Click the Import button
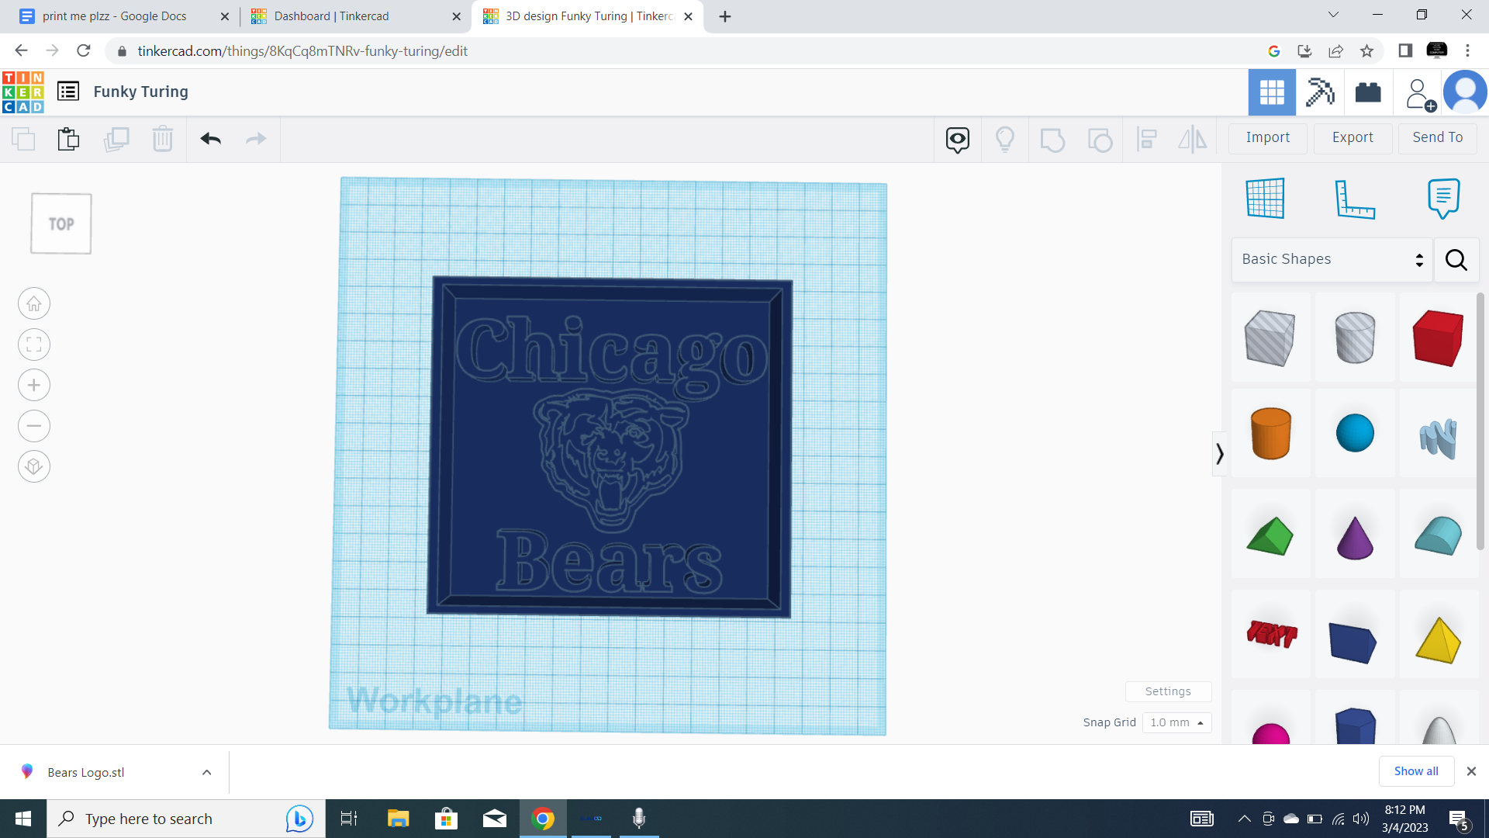 point(1268,138)
